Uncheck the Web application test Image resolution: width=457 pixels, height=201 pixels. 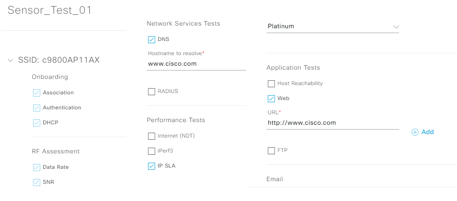[x=271, y=99]
